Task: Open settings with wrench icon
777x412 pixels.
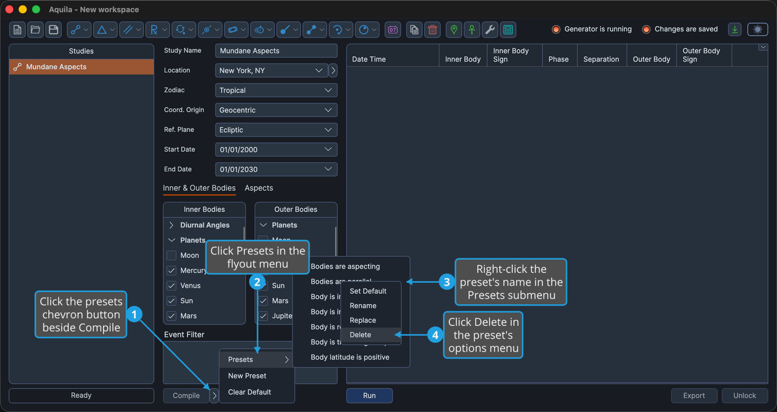Action: pos(490,30)
